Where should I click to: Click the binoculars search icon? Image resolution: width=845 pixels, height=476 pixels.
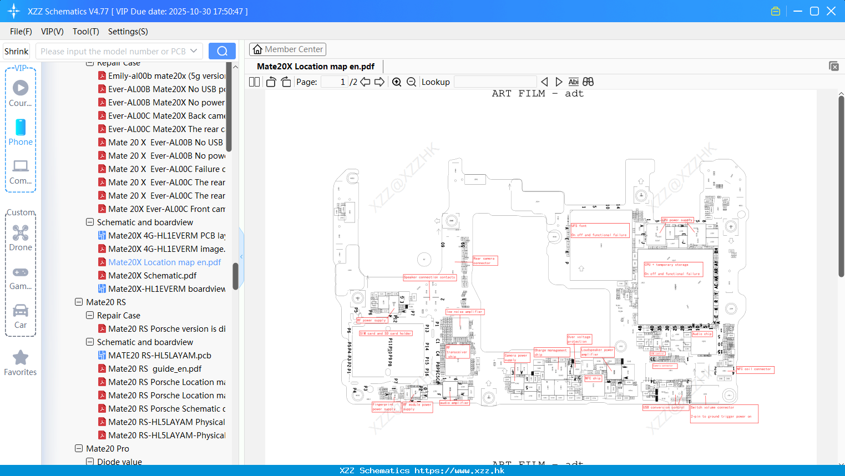[588, 82]
